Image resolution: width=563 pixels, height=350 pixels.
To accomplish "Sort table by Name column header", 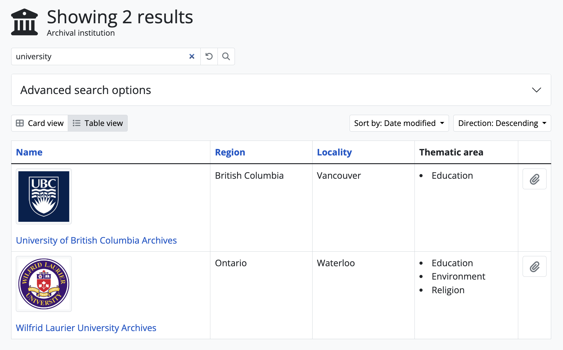I will click(29, 152).
